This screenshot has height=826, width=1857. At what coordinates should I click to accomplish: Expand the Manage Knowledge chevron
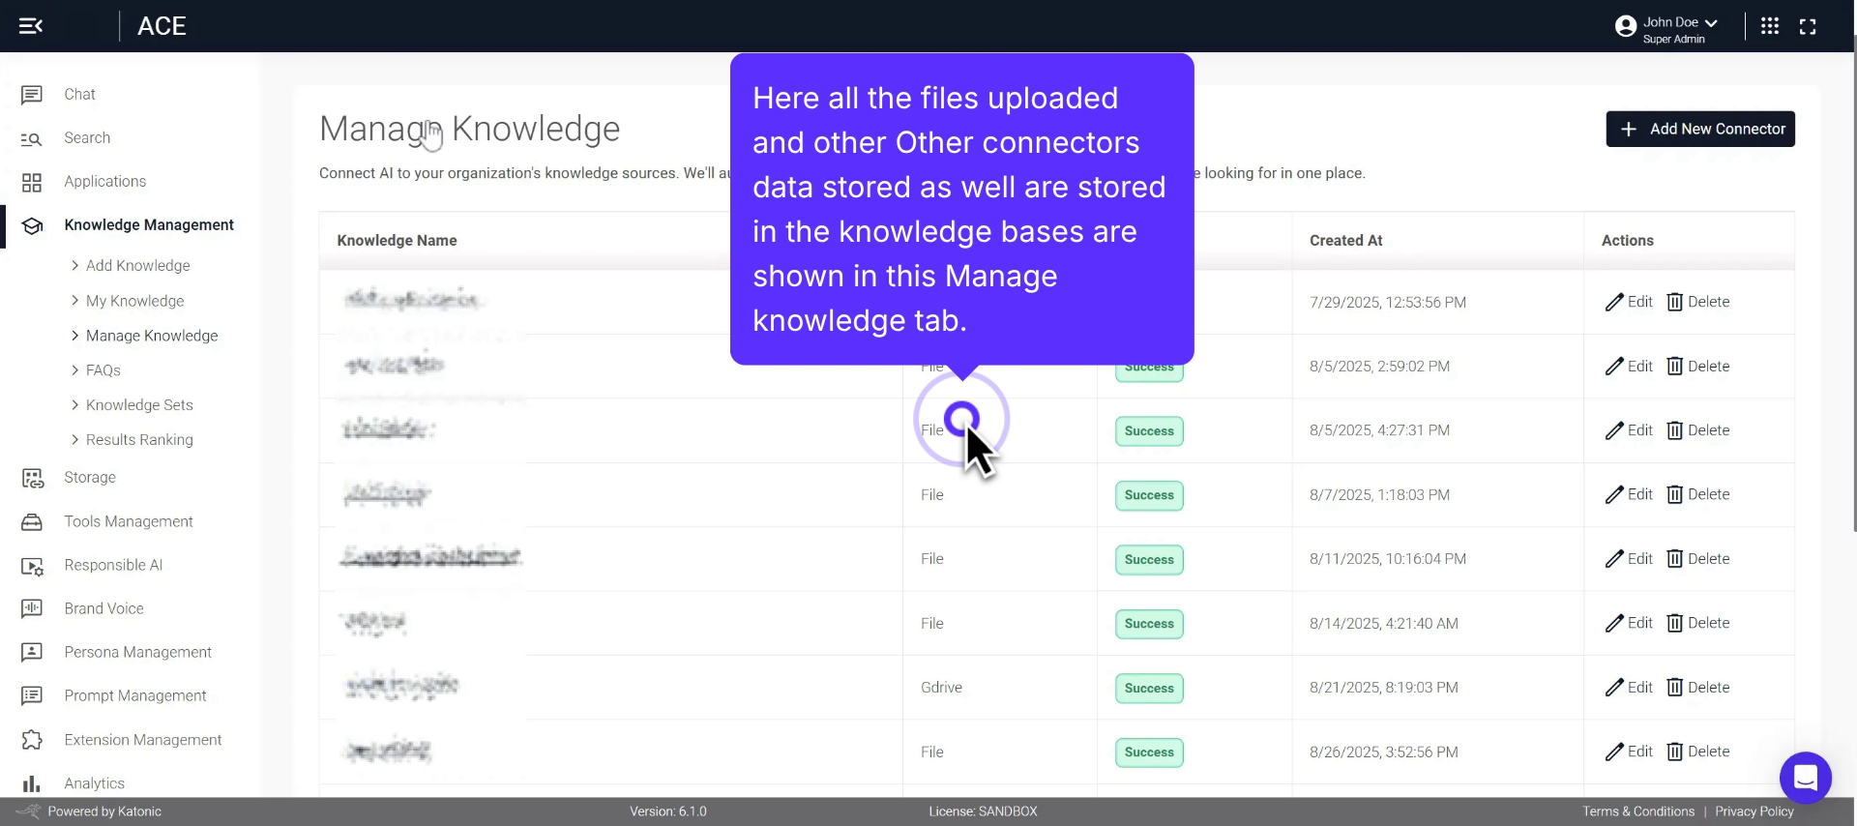tap(74, 336)
